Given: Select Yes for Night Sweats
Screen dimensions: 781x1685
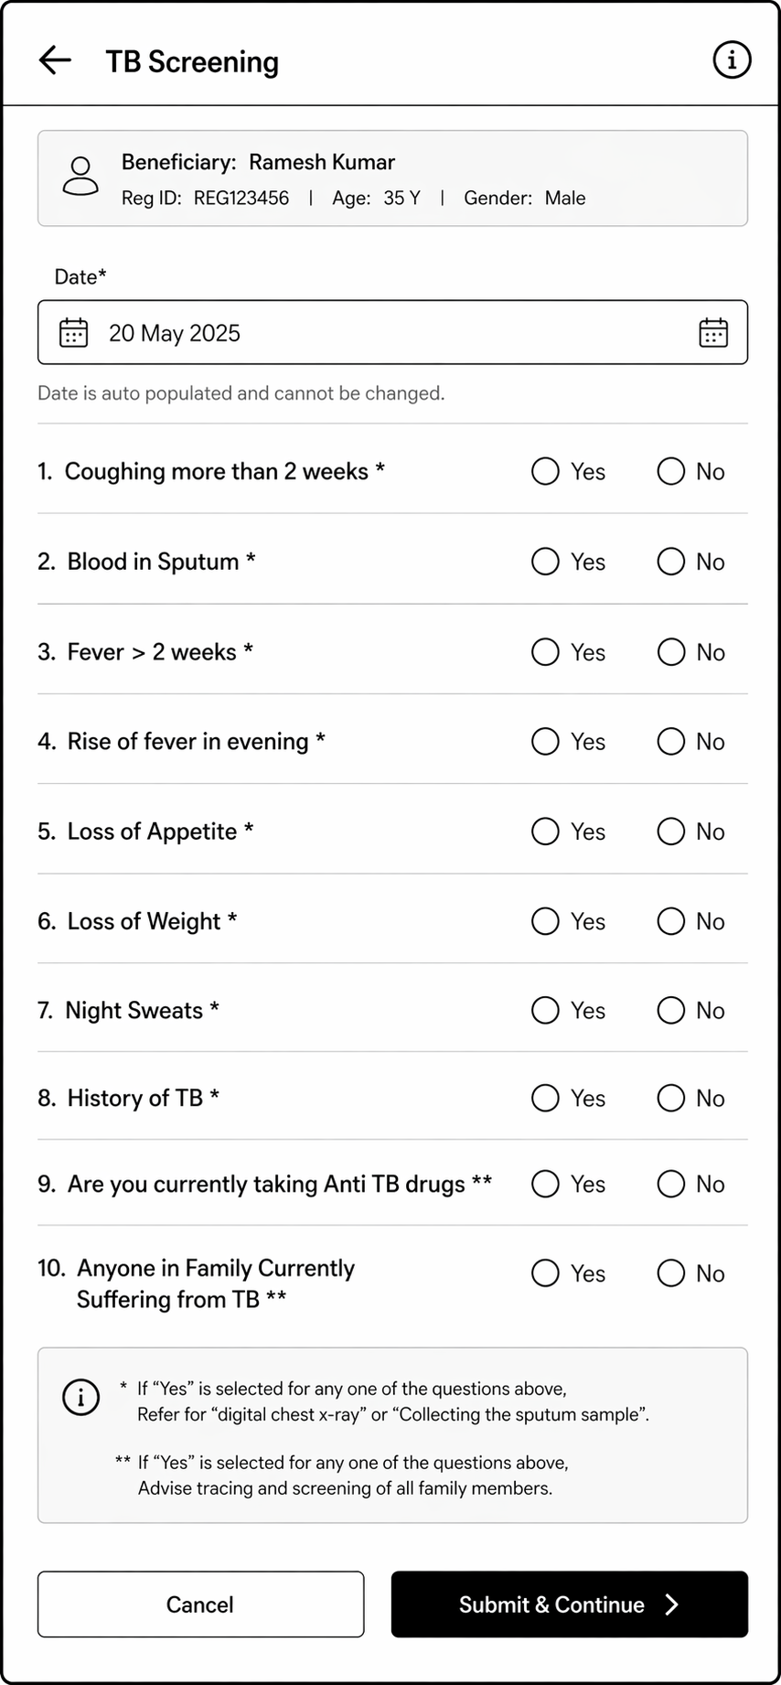Looking at the screenshot, I should click(545, 1010).
